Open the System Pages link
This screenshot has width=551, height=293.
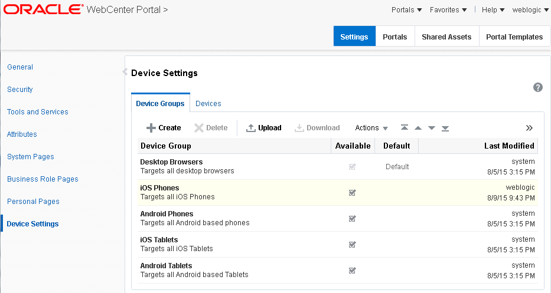coord(31,157)
